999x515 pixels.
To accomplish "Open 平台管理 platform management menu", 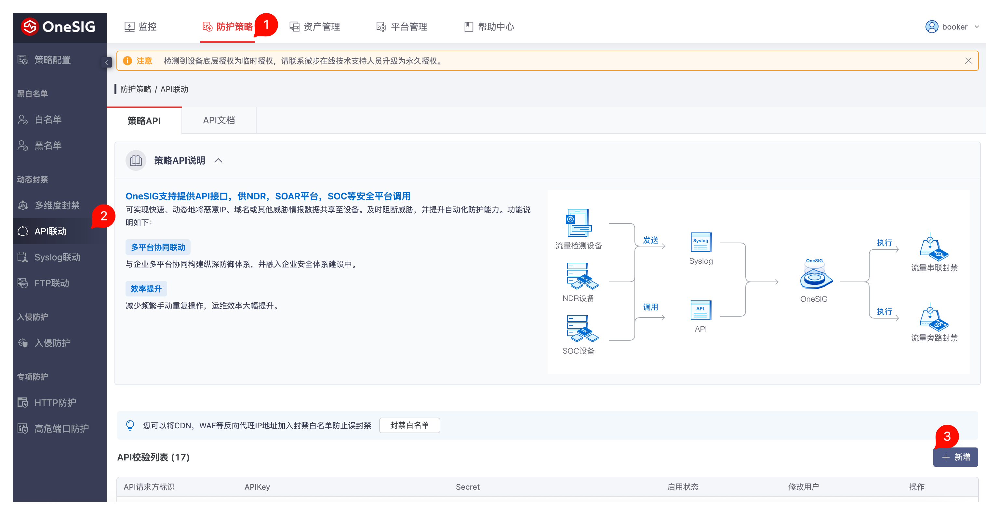I will [x=402, y=27].
